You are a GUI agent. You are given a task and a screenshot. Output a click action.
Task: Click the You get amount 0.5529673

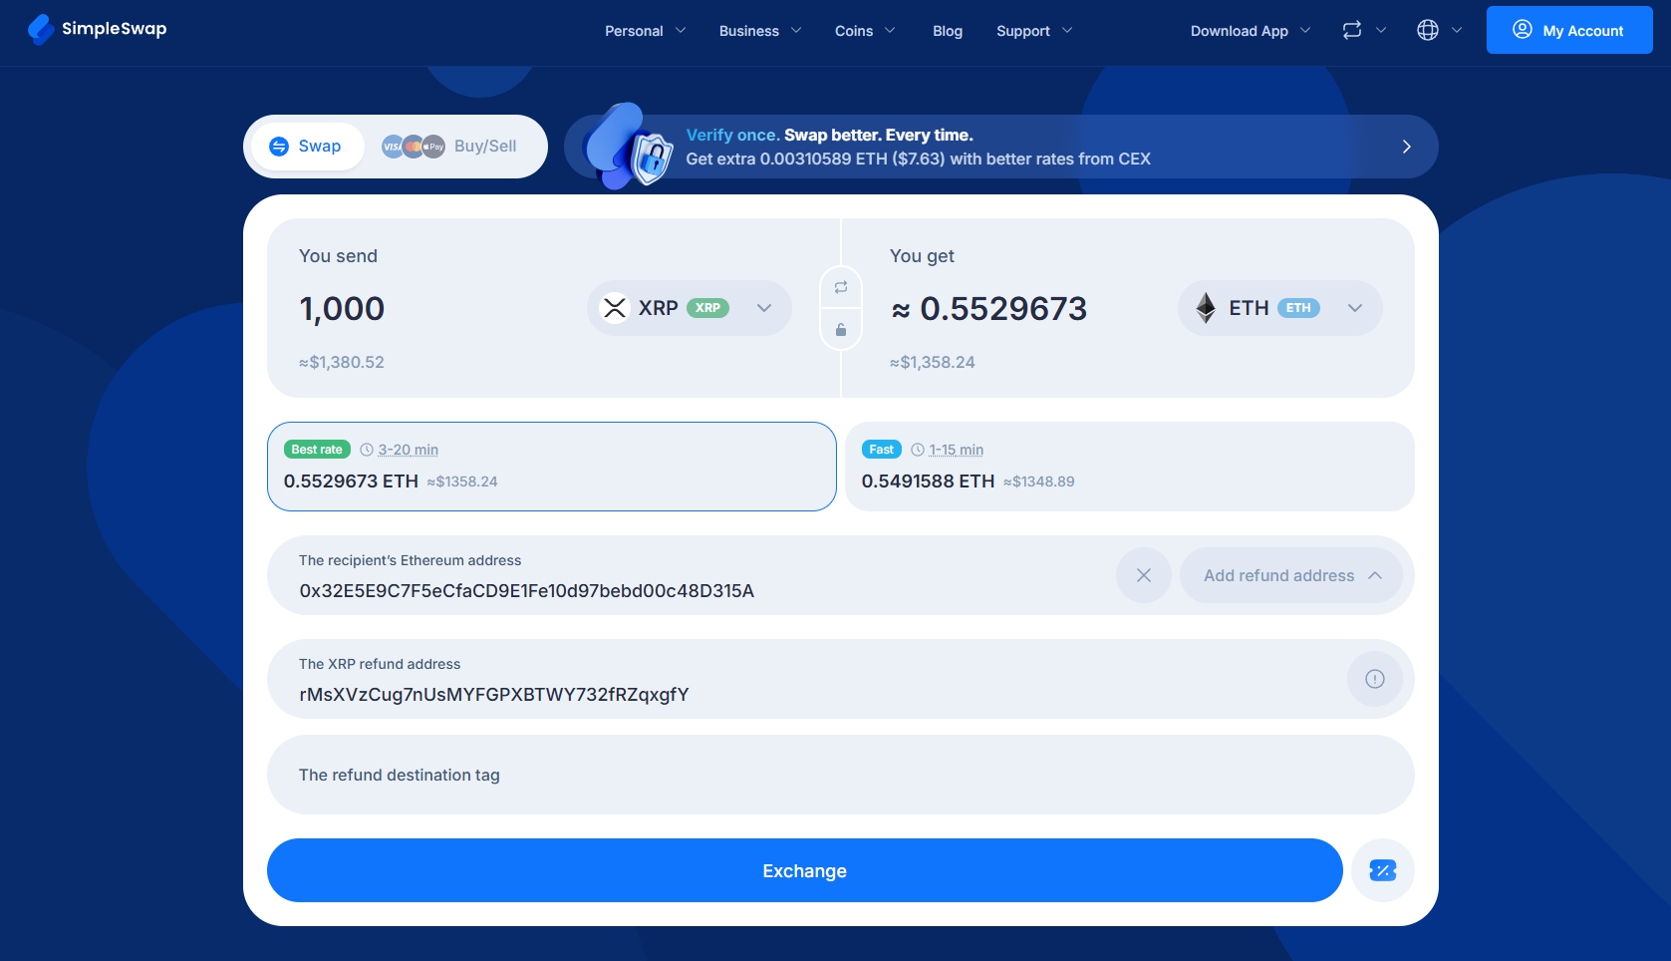(1003, 309)
